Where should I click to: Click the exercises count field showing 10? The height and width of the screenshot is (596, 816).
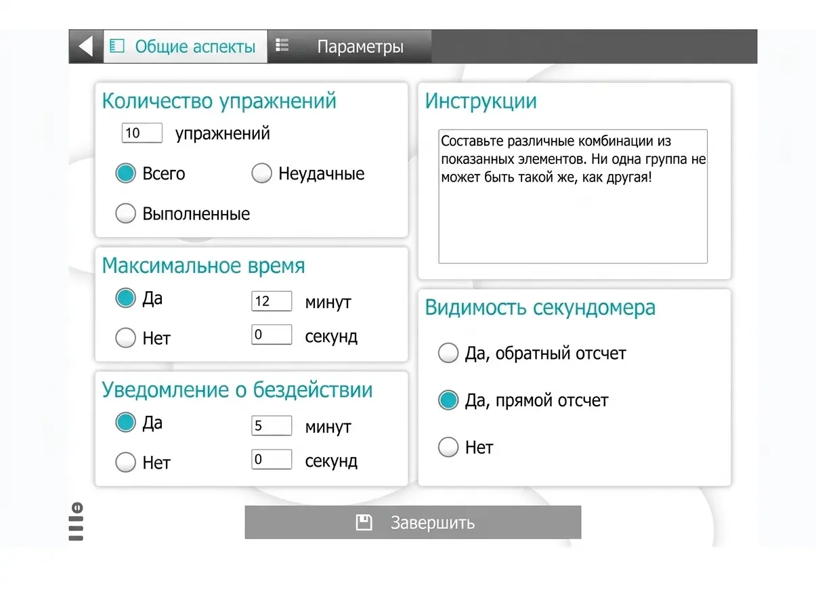tap(142, 133)
